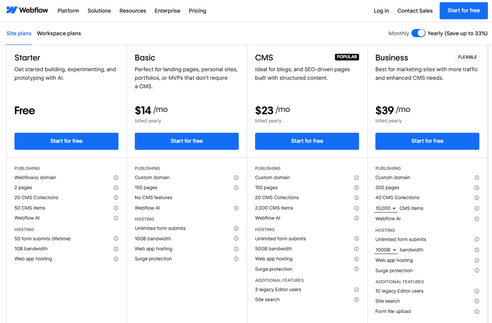Screen dimensions: 492x323
Task: Click Contact Sales in the header
Action: pyautogui.click(x=415, y=11)
